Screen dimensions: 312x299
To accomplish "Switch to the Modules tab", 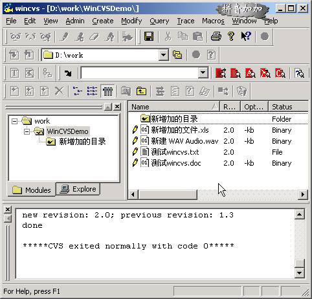I will pos(32,190).
